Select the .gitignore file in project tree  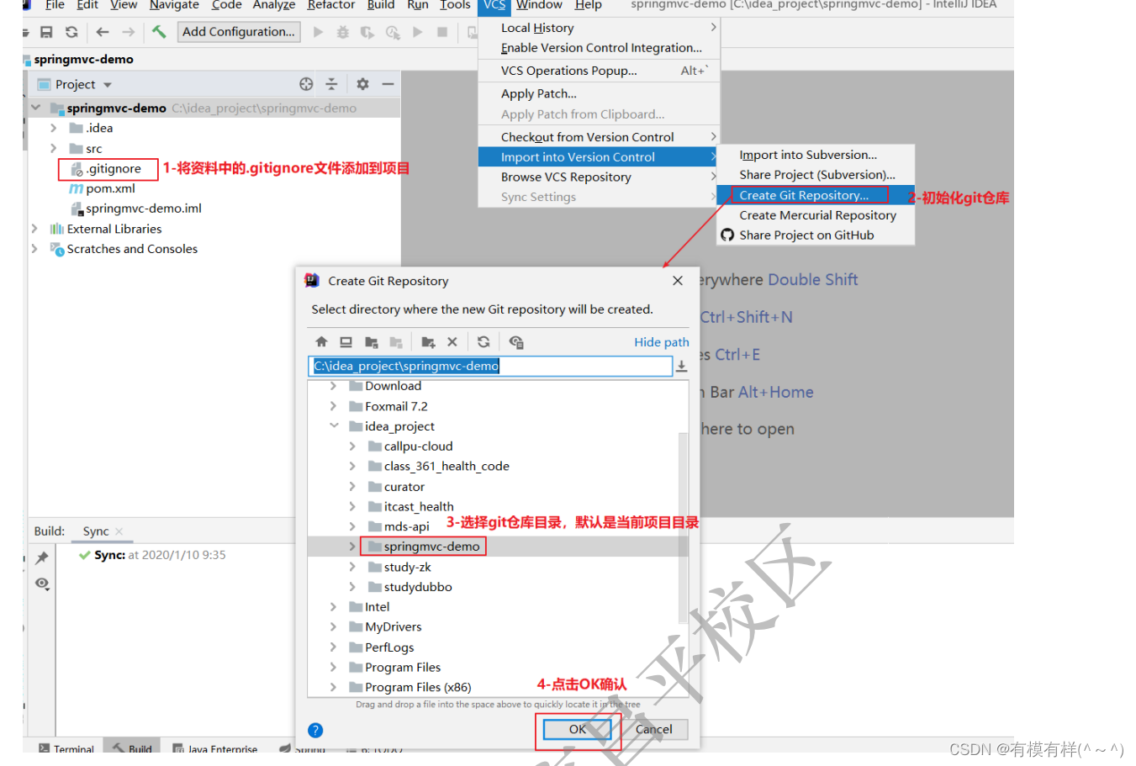click(x=114, y=169)
